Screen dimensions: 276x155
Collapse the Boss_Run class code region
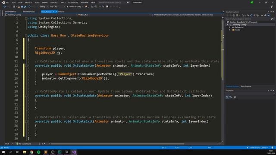click(26, 36)
